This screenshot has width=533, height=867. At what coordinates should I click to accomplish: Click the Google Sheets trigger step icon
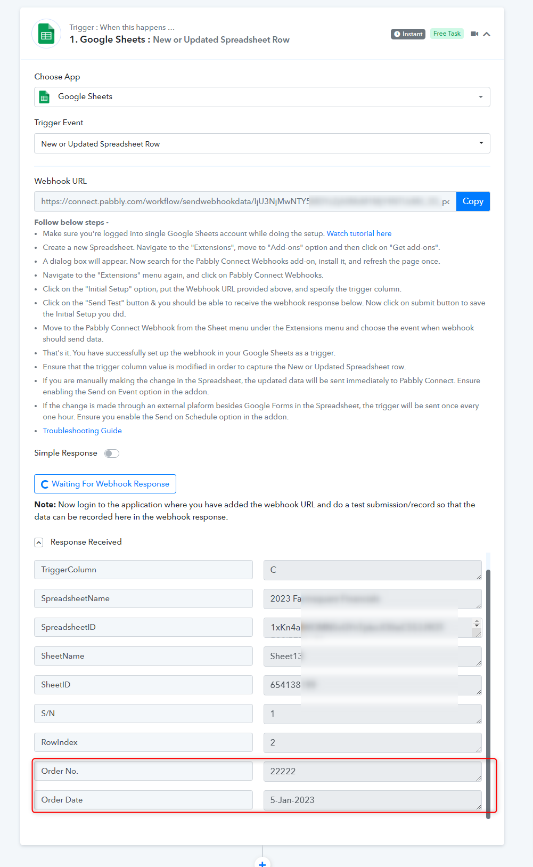coord(46,34)
